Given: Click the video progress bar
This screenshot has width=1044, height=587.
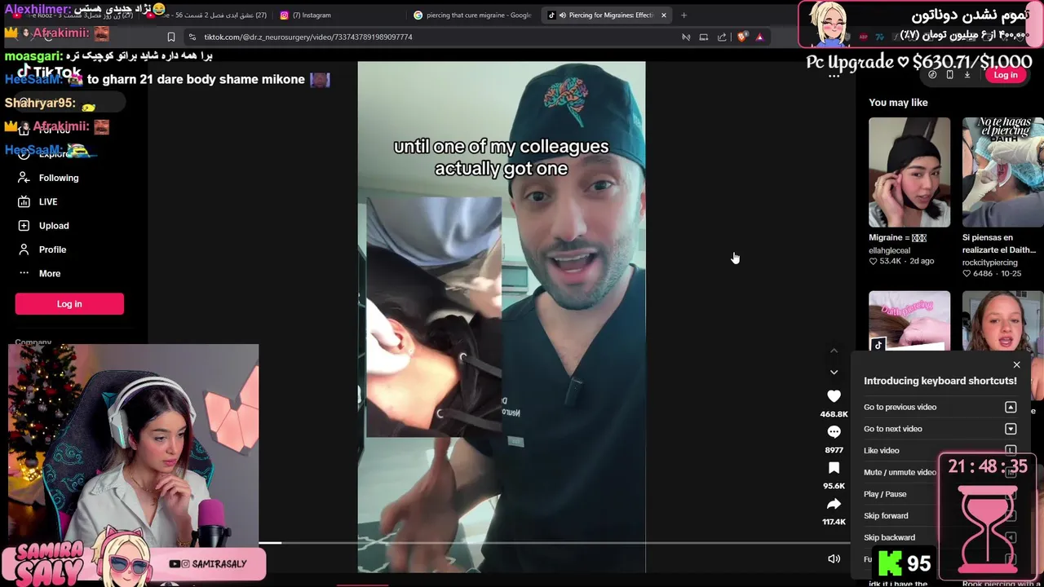Looking at the screenshot, I should pos(554,542).
